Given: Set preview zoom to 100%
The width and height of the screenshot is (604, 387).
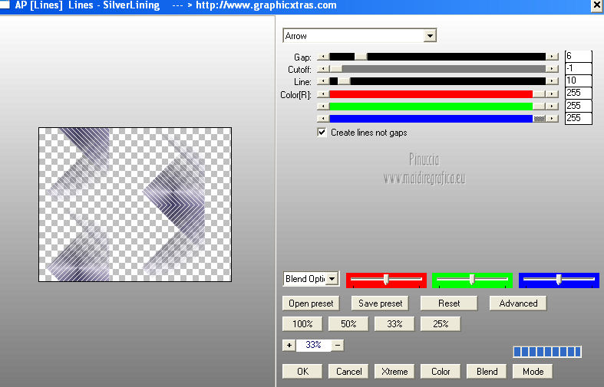Looking at the screenshot, I should (302, 324).
